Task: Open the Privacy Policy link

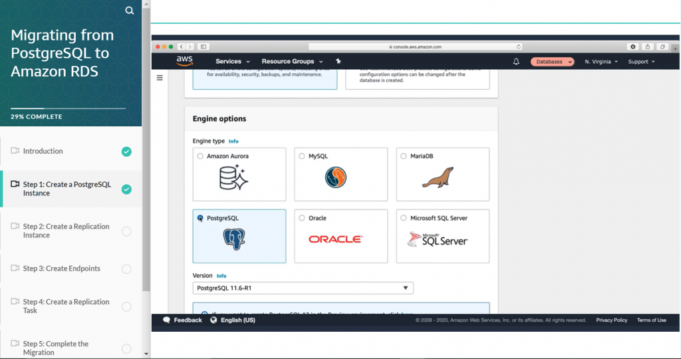Action: point(611,320)
